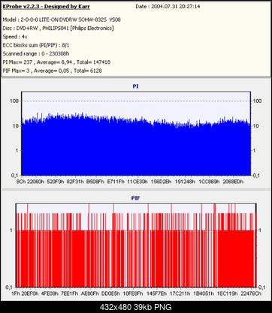Click the '0,1' label on PIF chart's left axis

click(x=9, y=287)
